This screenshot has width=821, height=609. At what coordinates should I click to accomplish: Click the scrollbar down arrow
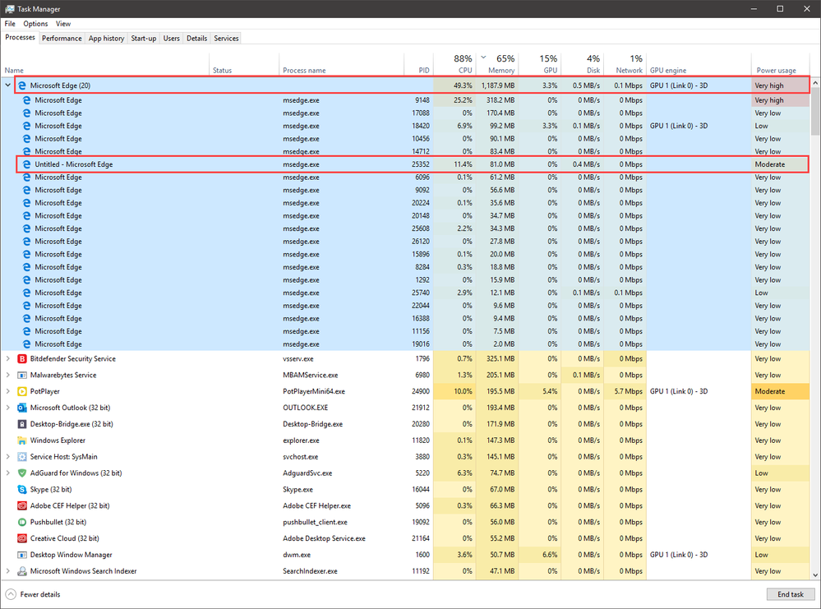click(815, 575)
